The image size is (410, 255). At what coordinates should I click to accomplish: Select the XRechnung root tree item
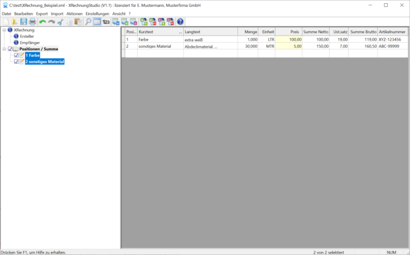(24, 30)
